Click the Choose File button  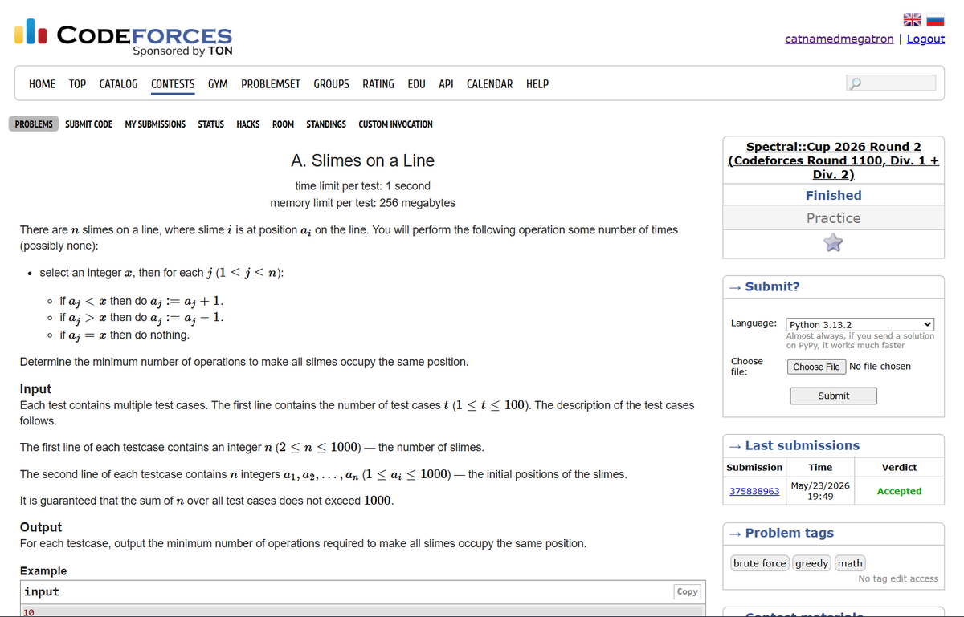(x=817, y=367)
